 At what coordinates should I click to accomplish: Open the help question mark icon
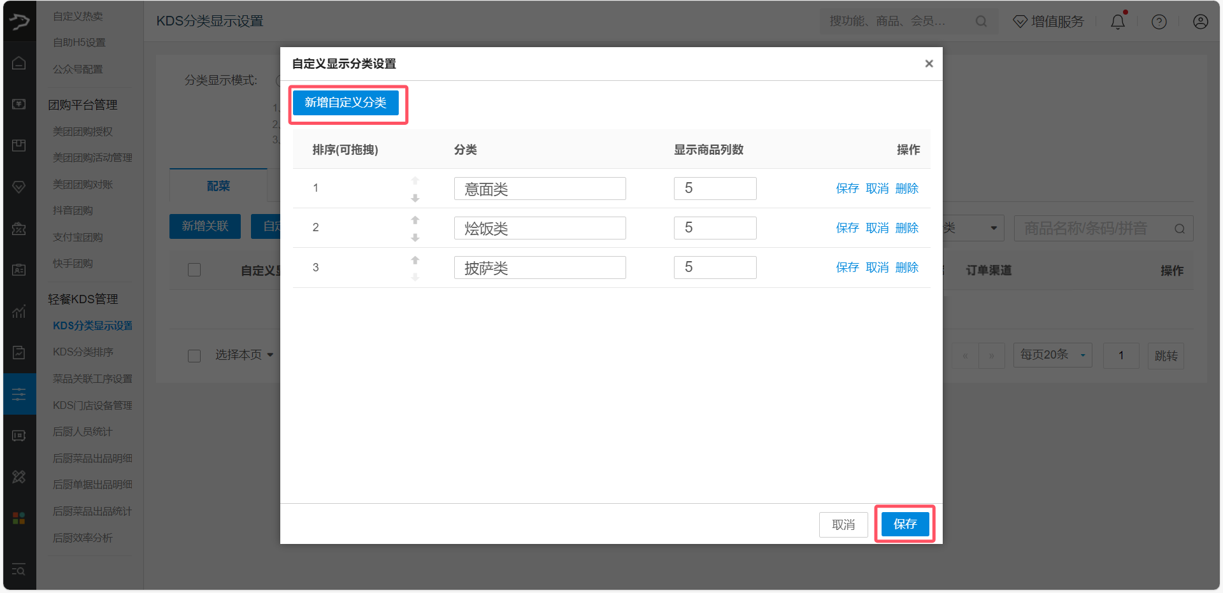1159,22
